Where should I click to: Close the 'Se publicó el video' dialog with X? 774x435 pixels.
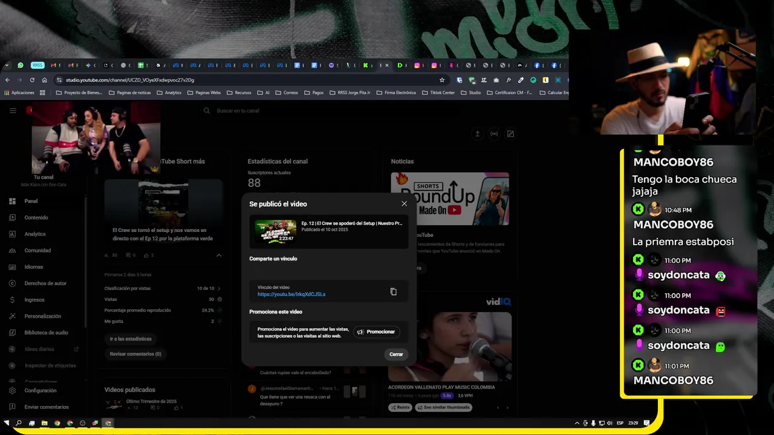click(x=404, y=204)
